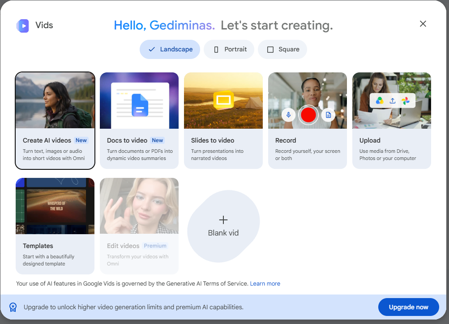Open the Docs to video option

tap(139, 121)
